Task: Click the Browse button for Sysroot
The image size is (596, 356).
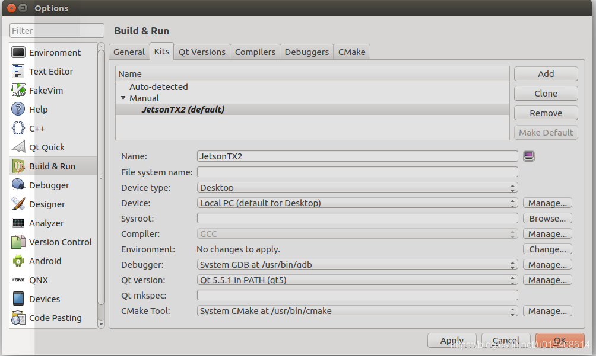Action: 547,219
